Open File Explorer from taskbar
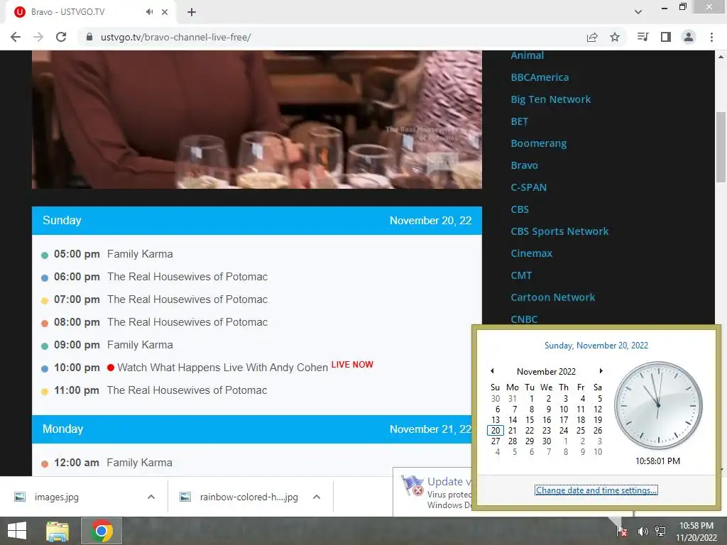 point(58,531)
